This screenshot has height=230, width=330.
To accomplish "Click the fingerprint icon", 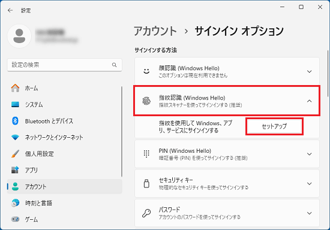I will (146, 101).
